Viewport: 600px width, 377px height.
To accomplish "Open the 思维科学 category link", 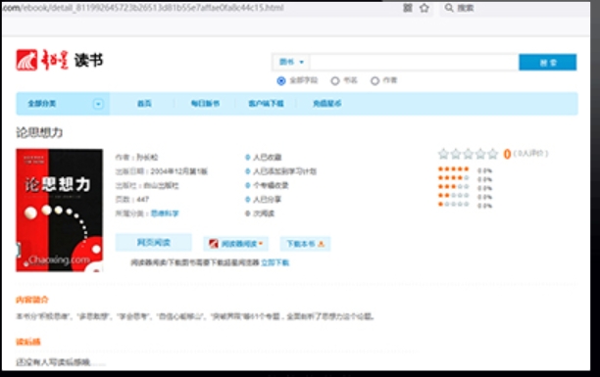I will (x=165, y=213).
